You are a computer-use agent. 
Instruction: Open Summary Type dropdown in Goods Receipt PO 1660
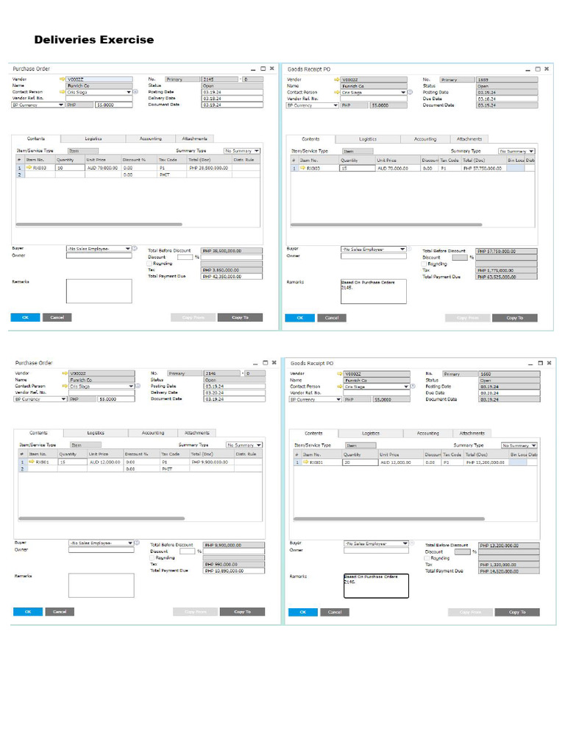[x=534, y=445]
